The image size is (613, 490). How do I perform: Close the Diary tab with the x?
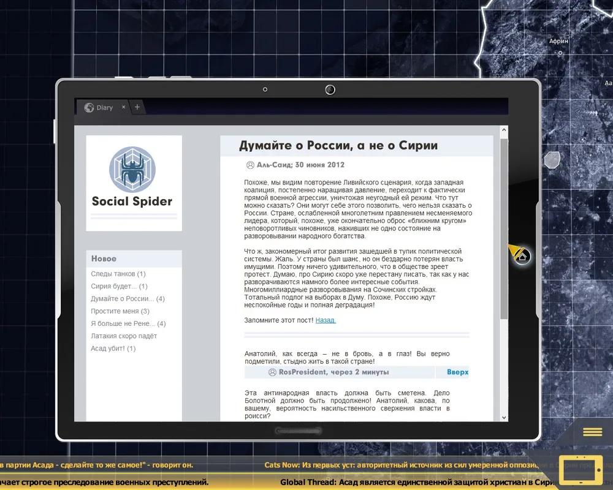tap(124, 107)
